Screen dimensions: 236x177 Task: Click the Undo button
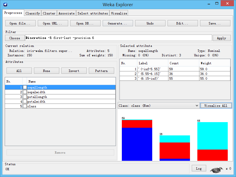point(150,23)
